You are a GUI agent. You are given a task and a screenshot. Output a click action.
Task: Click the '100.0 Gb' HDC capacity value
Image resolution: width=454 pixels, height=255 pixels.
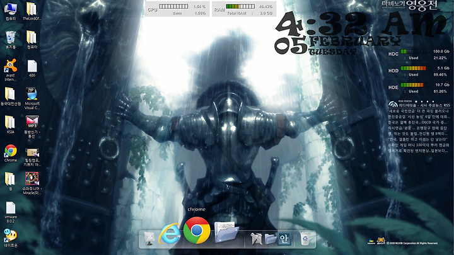pyautogui.click(x=441, y=52)
